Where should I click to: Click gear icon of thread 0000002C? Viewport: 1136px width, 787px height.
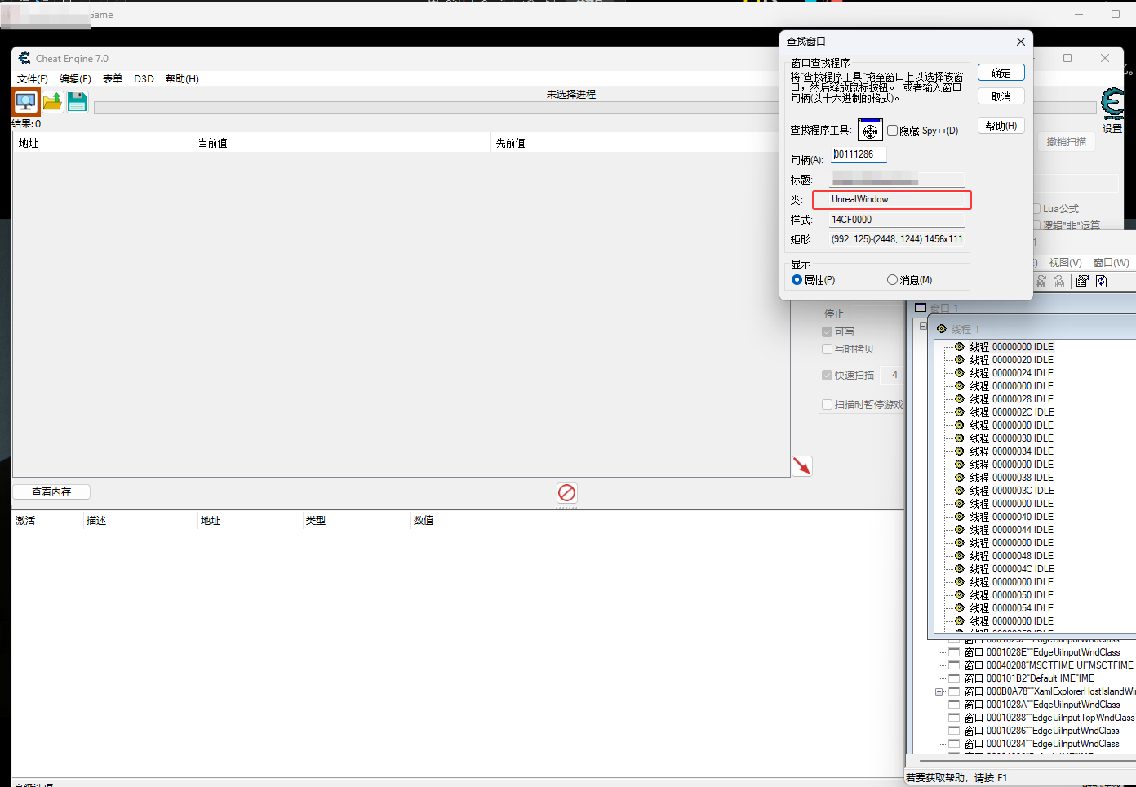[960, 411]
